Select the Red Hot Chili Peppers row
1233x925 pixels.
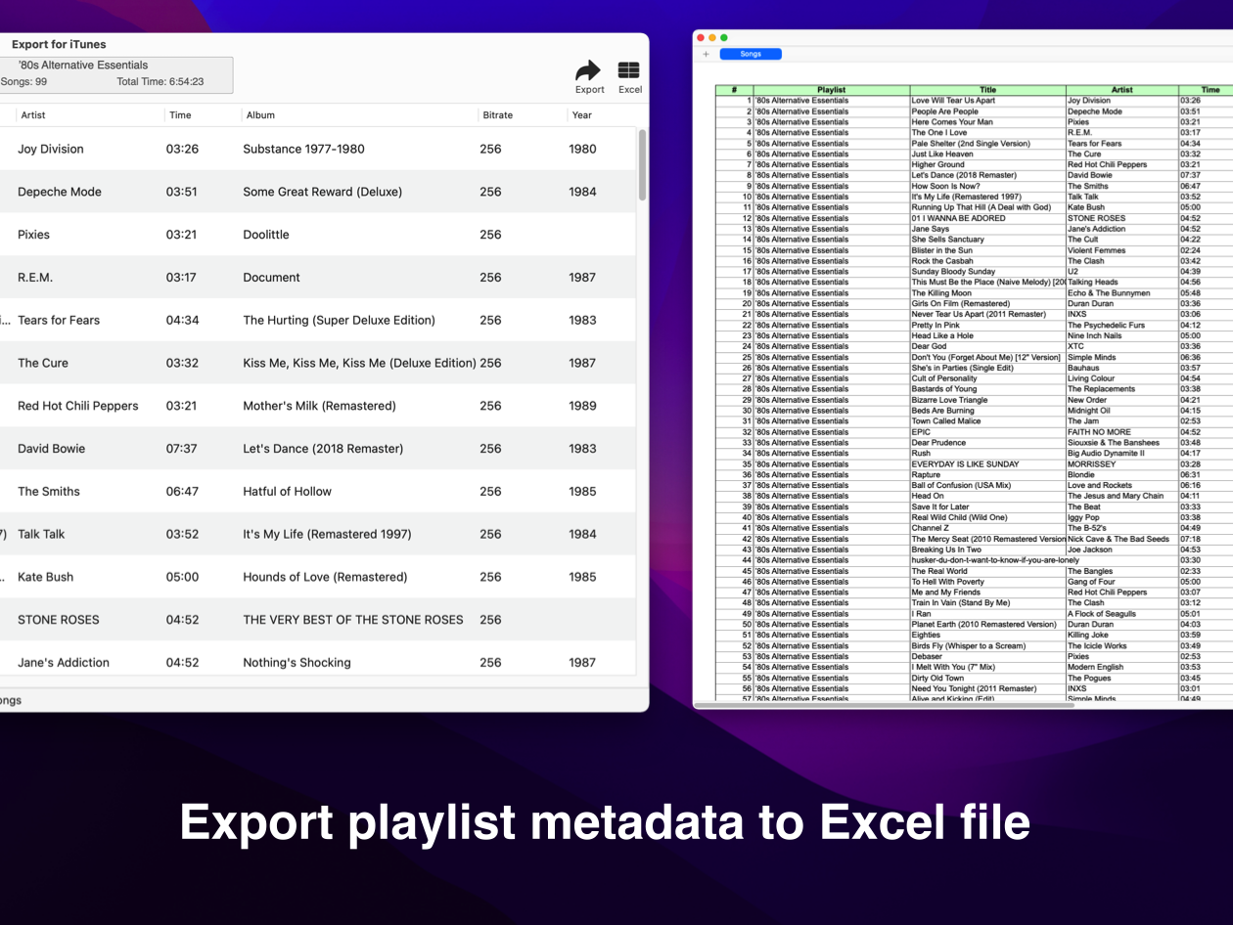pyautogui.click(x=317, y=406)
